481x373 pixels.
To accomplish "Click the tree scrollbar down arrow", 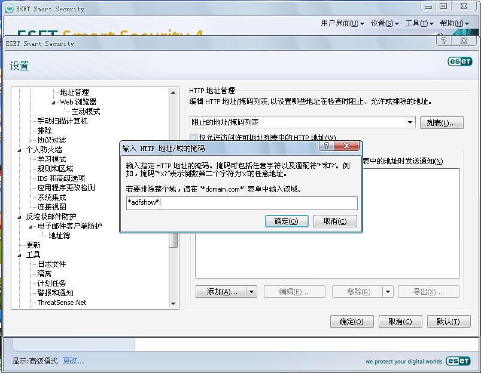I will pyautogui.click(x=173, y=304).
